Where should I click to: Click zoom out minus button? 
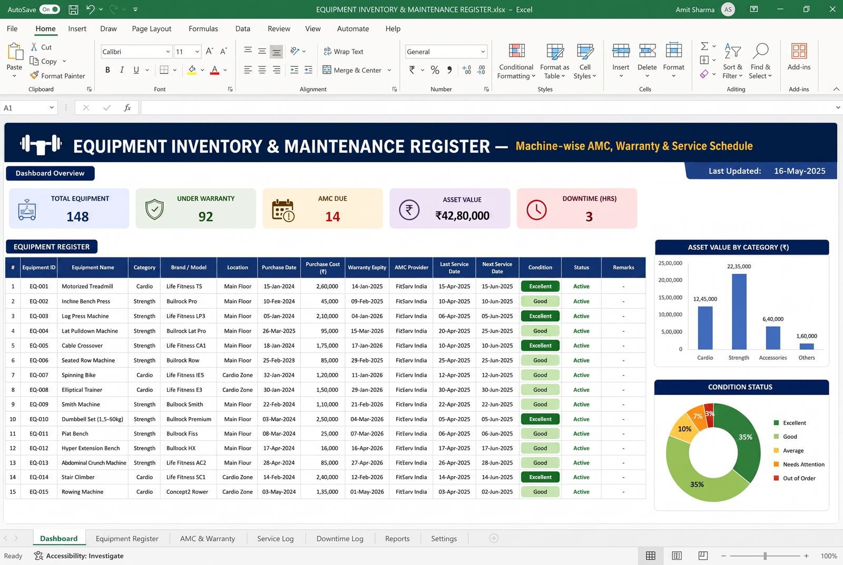click(724, 556)
